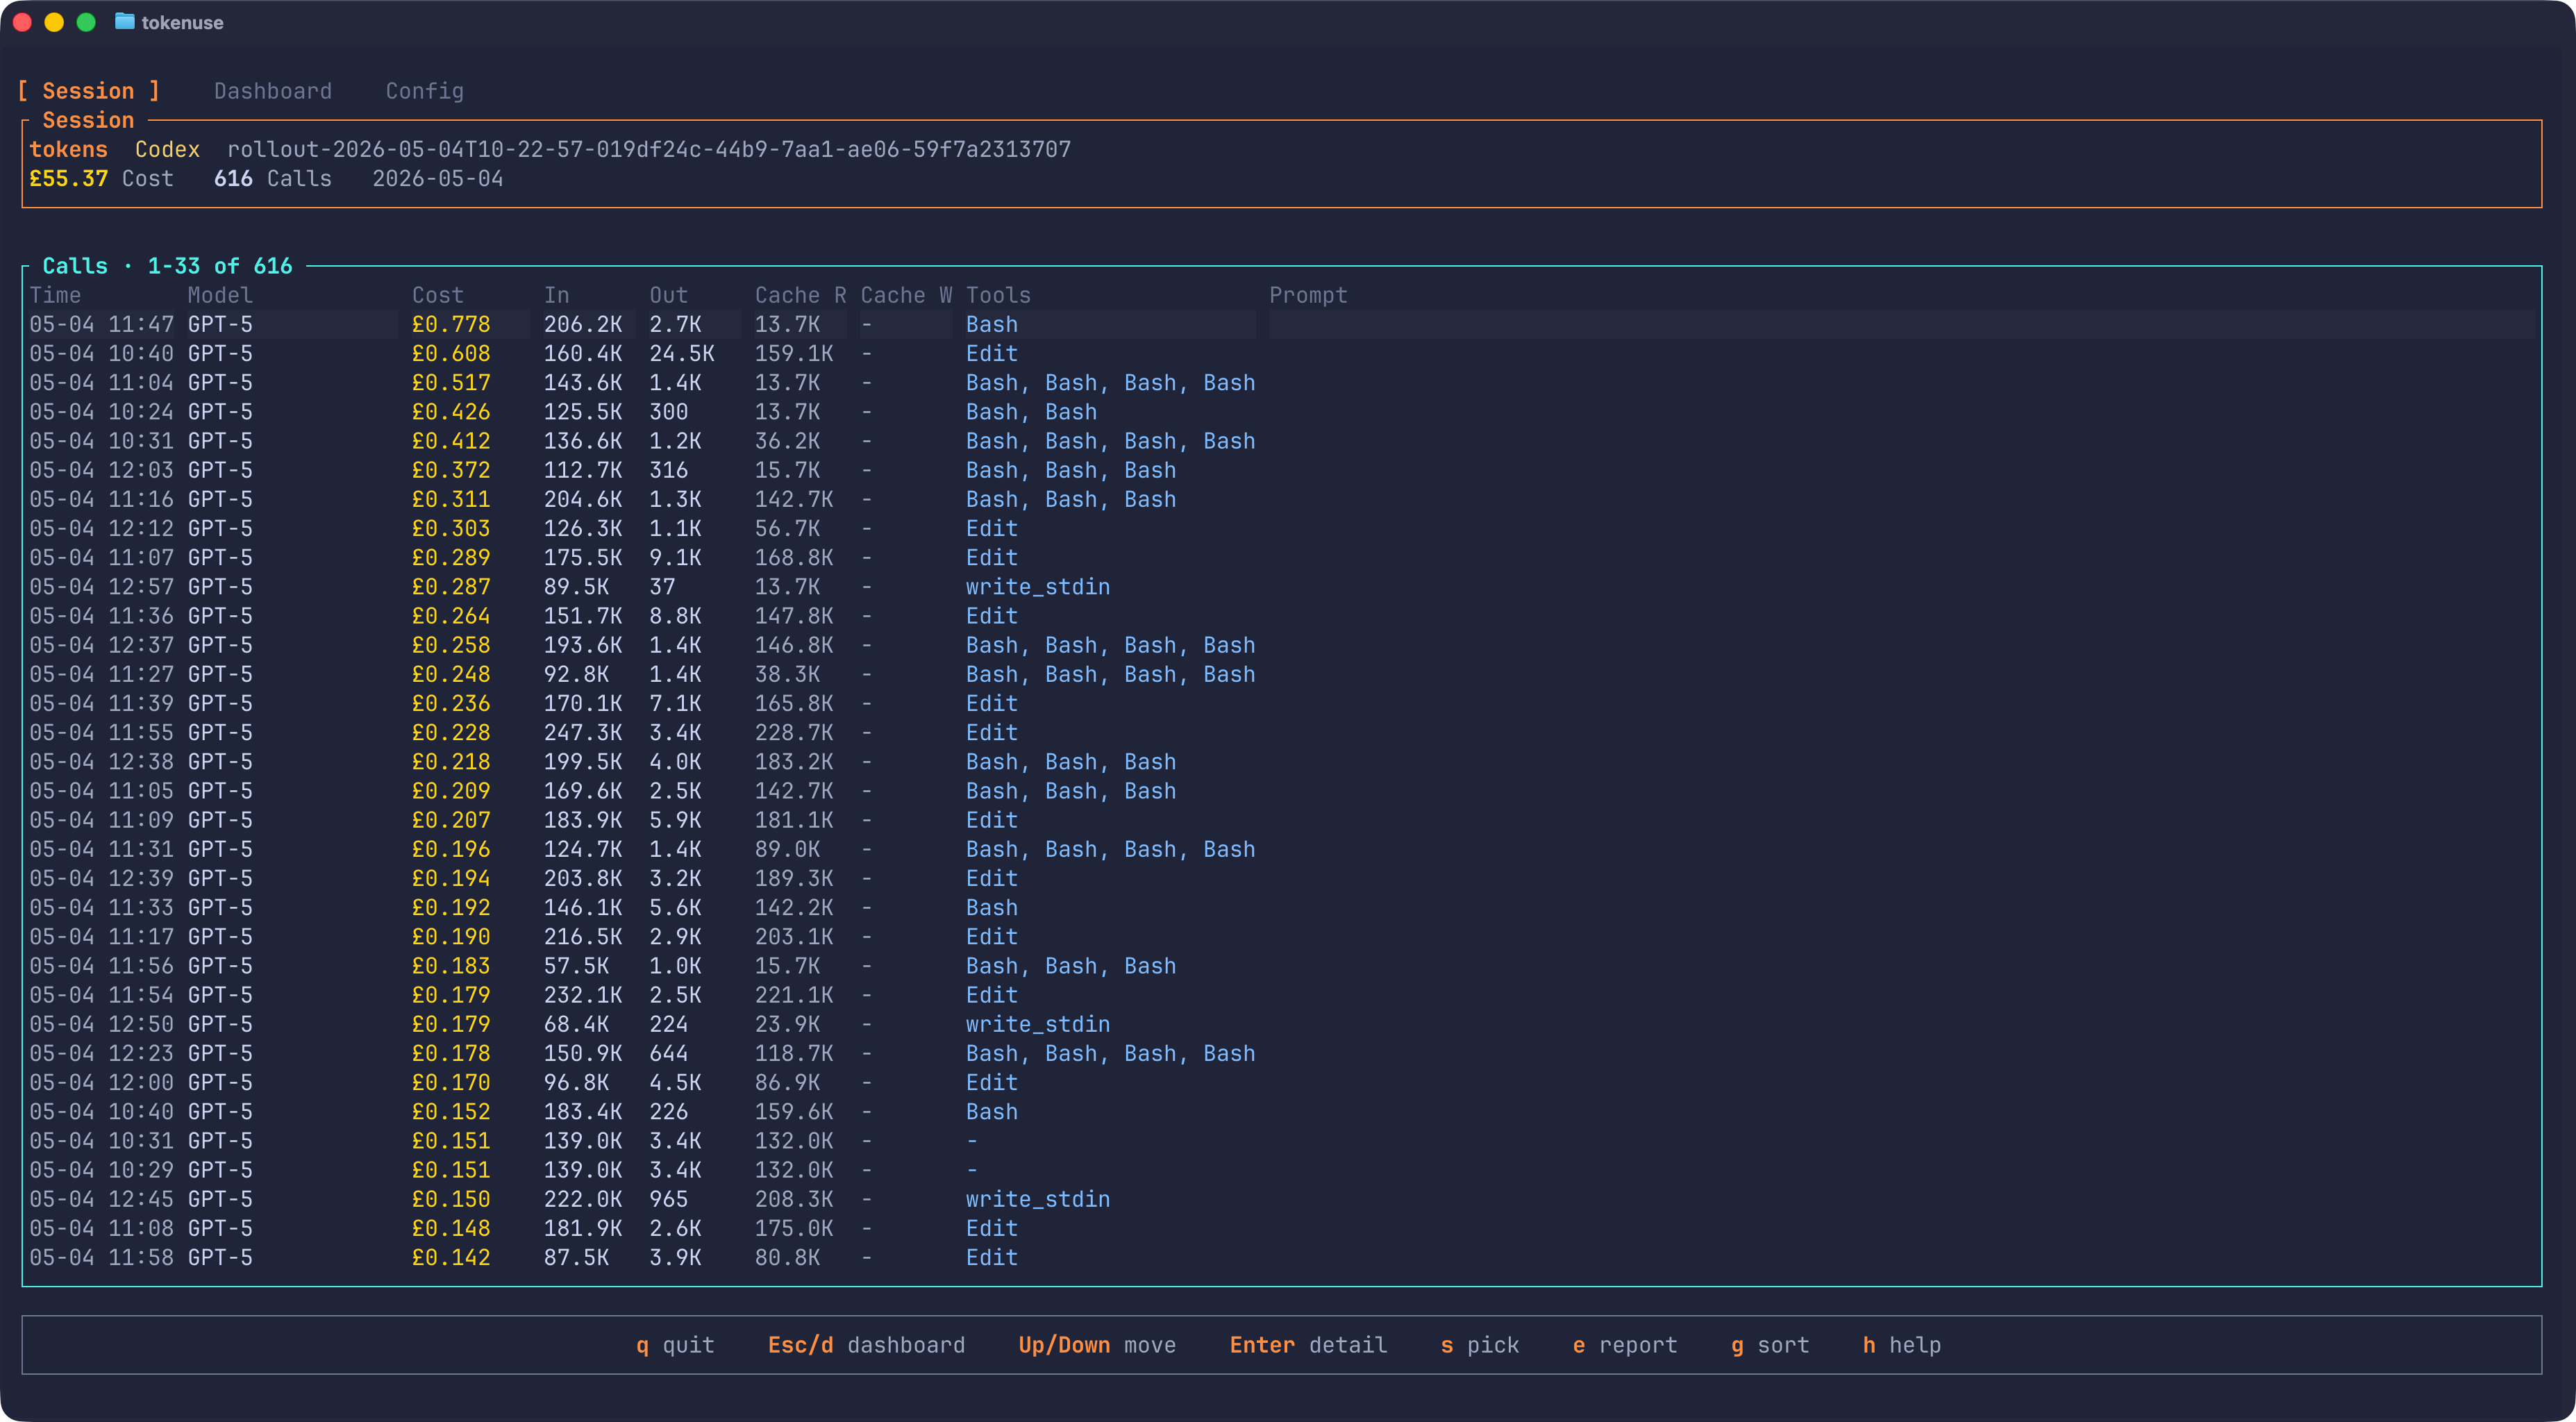Click the 247.3K input token value
Image resolution: width=2576 pixels, height=1422 pixels.
coord(583,732)
